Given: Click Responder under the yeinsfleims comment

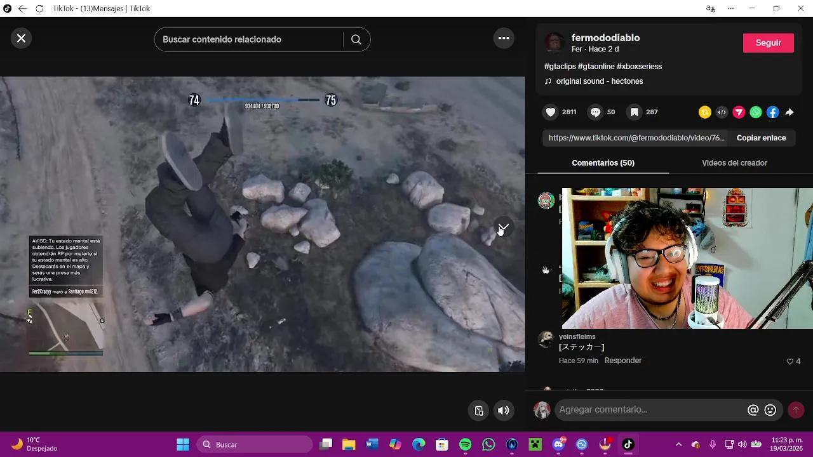Looking at the screenshot, I should tap(622, 361).
